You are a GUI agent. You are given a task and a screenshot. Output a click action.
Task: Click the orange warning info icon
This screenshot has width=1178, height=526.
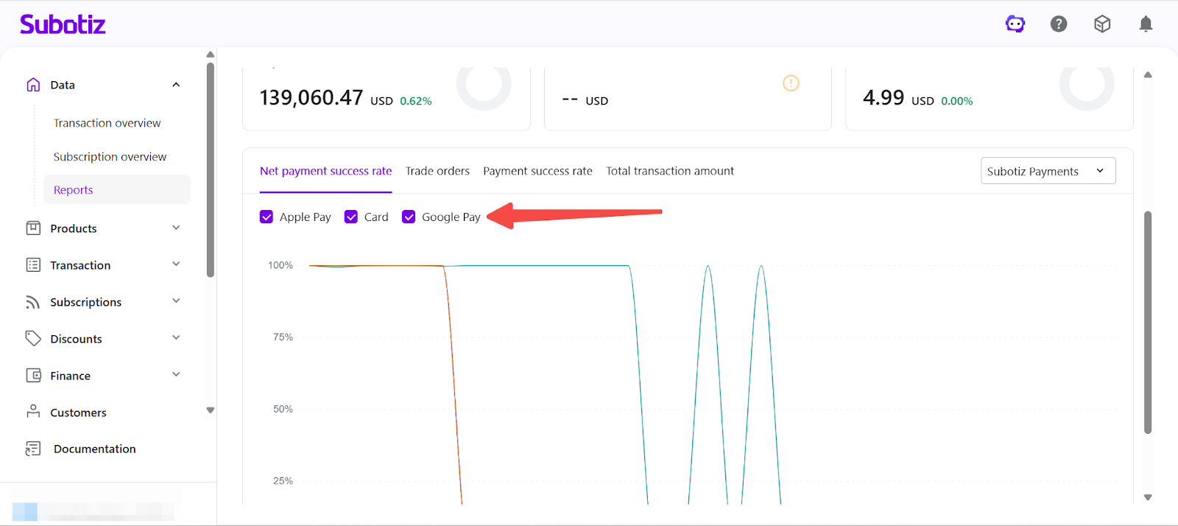point(791,83)
